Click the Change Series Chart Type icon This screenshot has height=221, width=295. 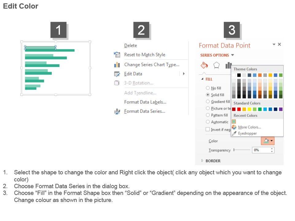117,65
